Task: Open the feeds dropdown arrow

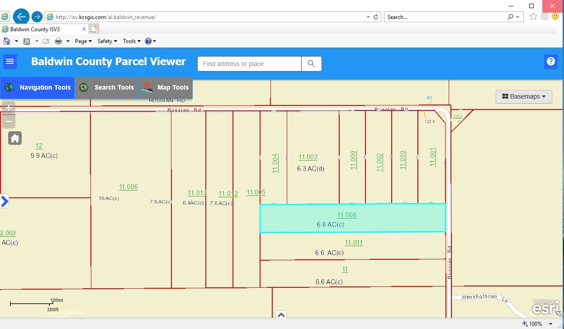Action: point(37,41)
